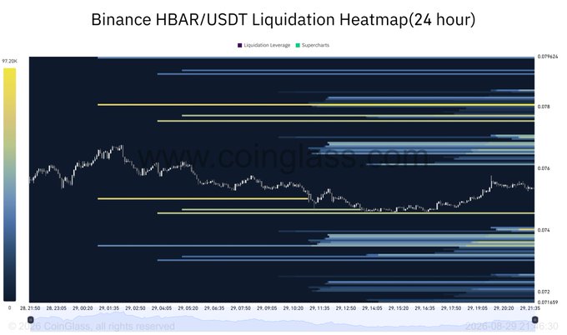Toggle the Supercharts legend entry
The image size is (567, 335).
coord(313,45)
